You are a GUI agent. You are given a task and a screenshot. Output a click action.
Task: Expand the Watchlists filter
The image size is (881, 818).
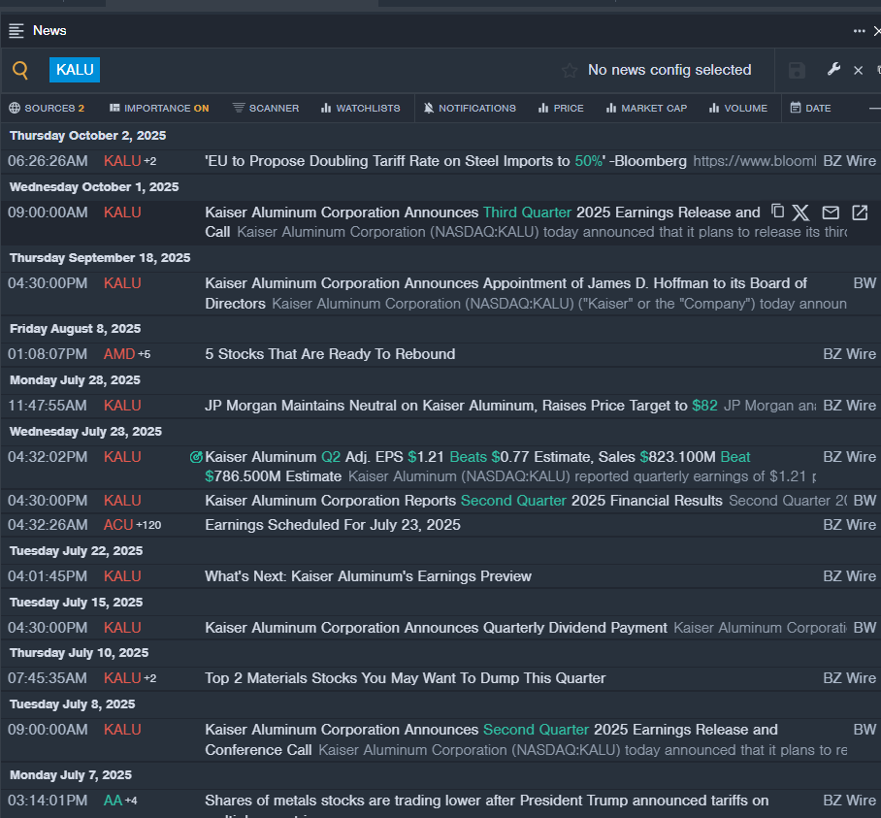point(360,108)
